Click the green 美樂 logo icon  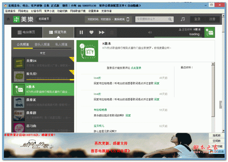click(16, 19)
